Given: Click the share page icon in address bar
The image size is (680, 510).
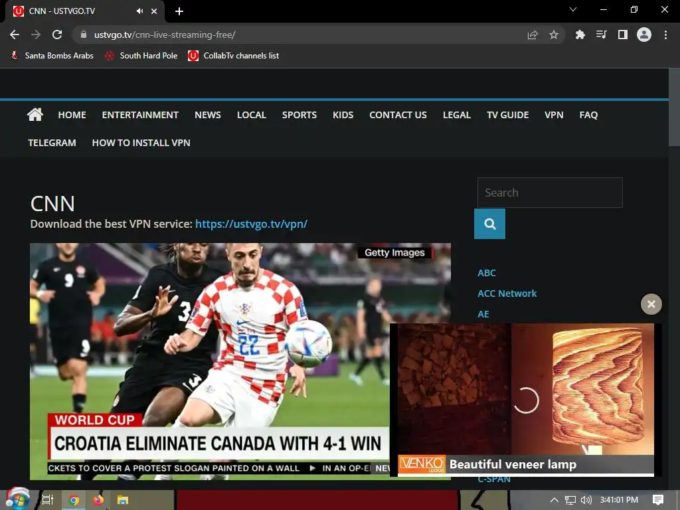Looking at the screenshot, I should coord(533,35).
